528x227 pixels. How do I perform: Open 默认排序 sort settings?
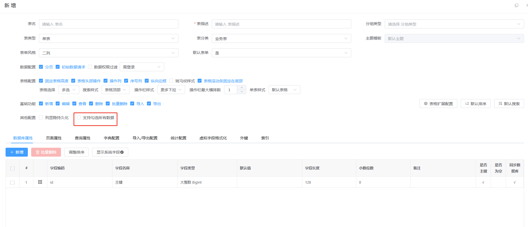tap(475, 104)
